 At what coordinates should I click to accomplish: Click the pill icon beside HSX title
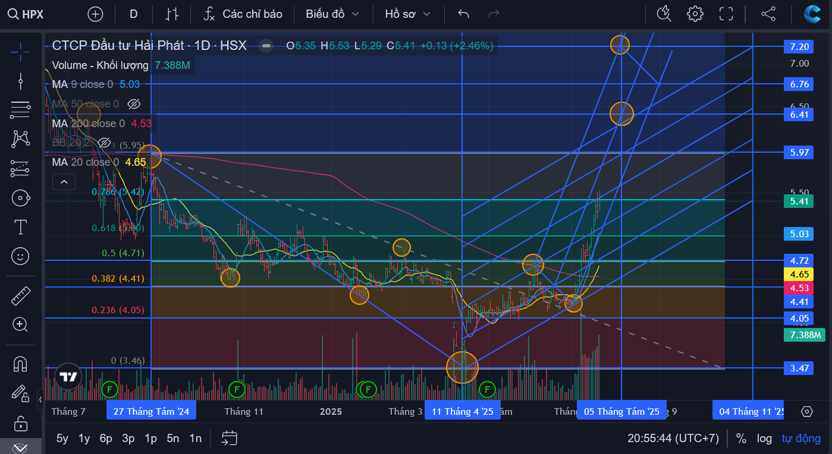[x=267, y=45]
